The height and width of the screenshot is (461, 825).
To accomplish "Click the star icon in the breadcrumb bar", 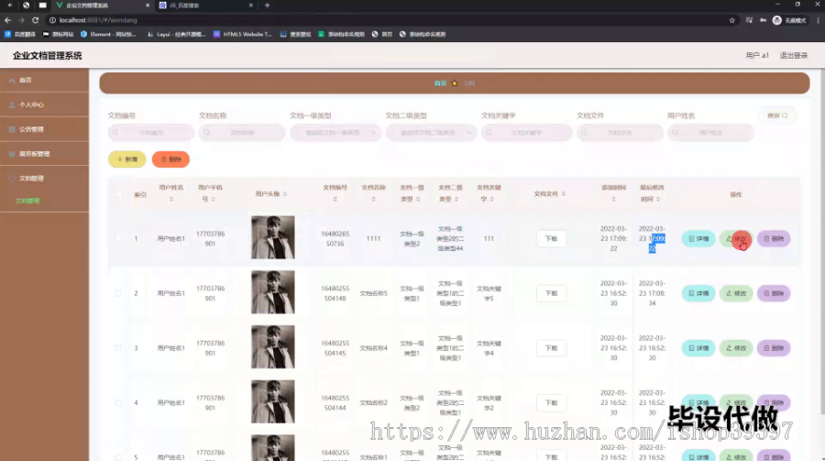I will point(455,83).
